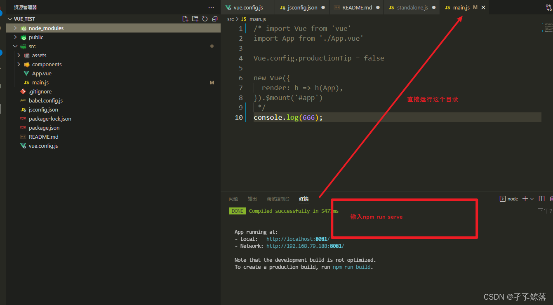Split the terminal panel
The width and height of the screenshot is (553, 305).
coord(542,199)
